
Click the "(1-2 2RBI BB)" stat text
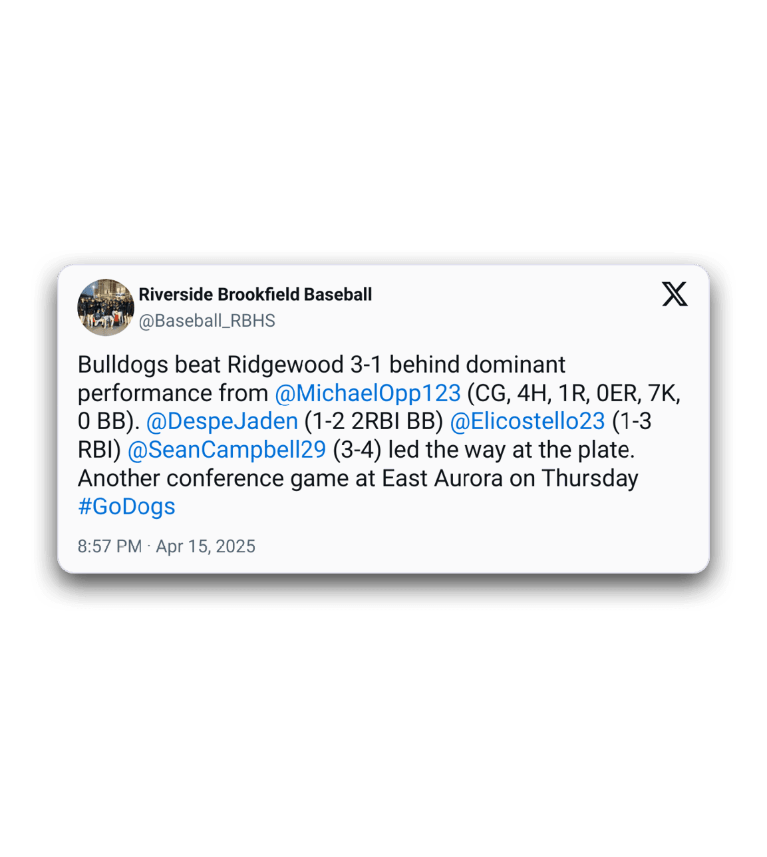click(374, 421)
